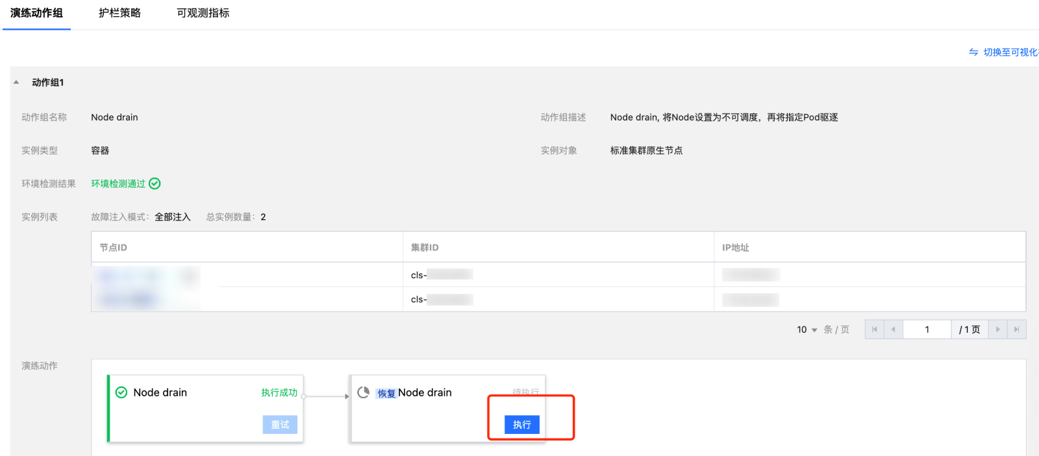Go to next page arrow icon
This screenshot has height=456, width=1039.
point(998,330)
